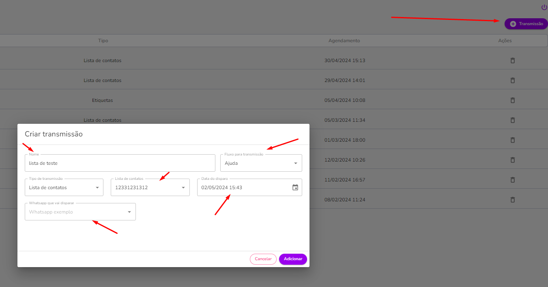548x287 pixels.
Task: Open the Fluxo para transmissão dropdown
Action: (261, 163)
